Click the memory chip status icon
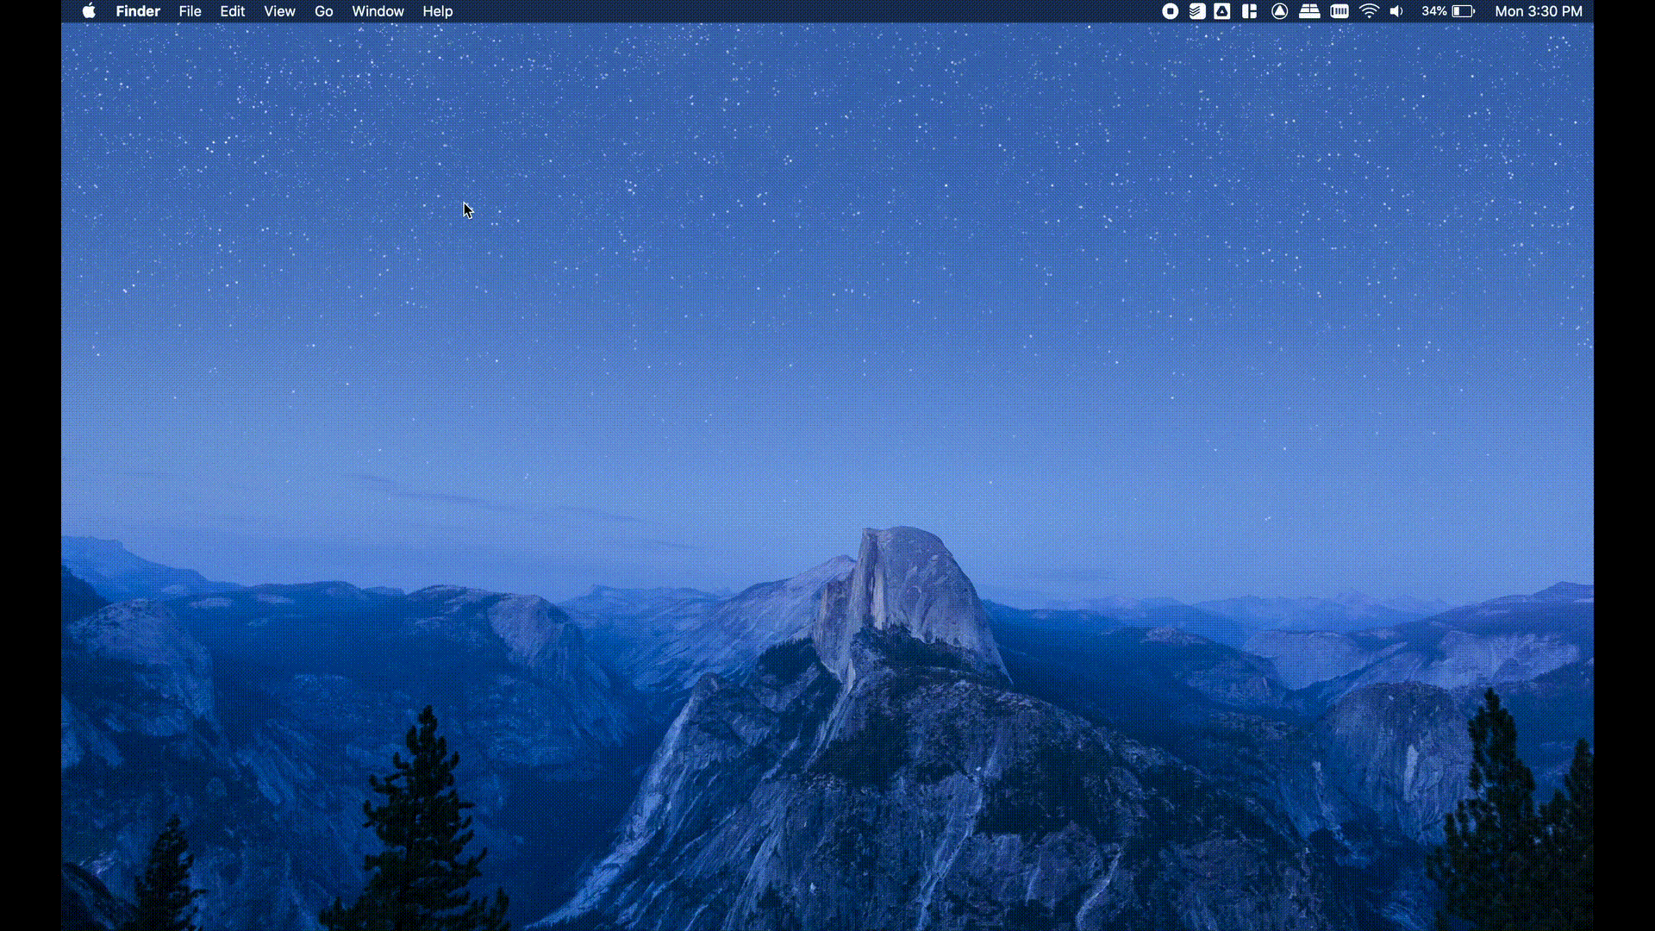Viewport: 1655px width, 931px height. pos(1340,11)
